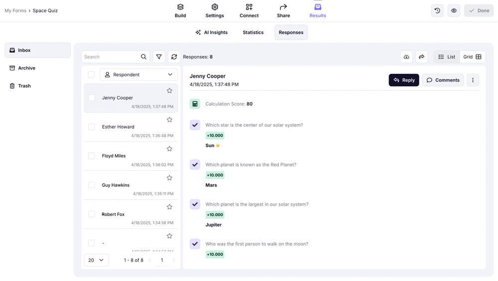Click the Reply button
Viewport: 498px width, 281px height.
point(404,80)
